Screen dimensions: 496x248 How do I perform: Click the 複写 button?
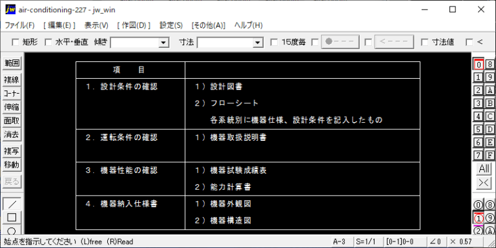pyautogui.click(x=12, y=151)
